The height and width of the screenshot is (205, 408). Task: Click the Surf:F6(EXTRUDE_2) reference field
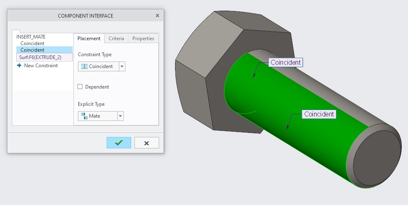(44, 57)
